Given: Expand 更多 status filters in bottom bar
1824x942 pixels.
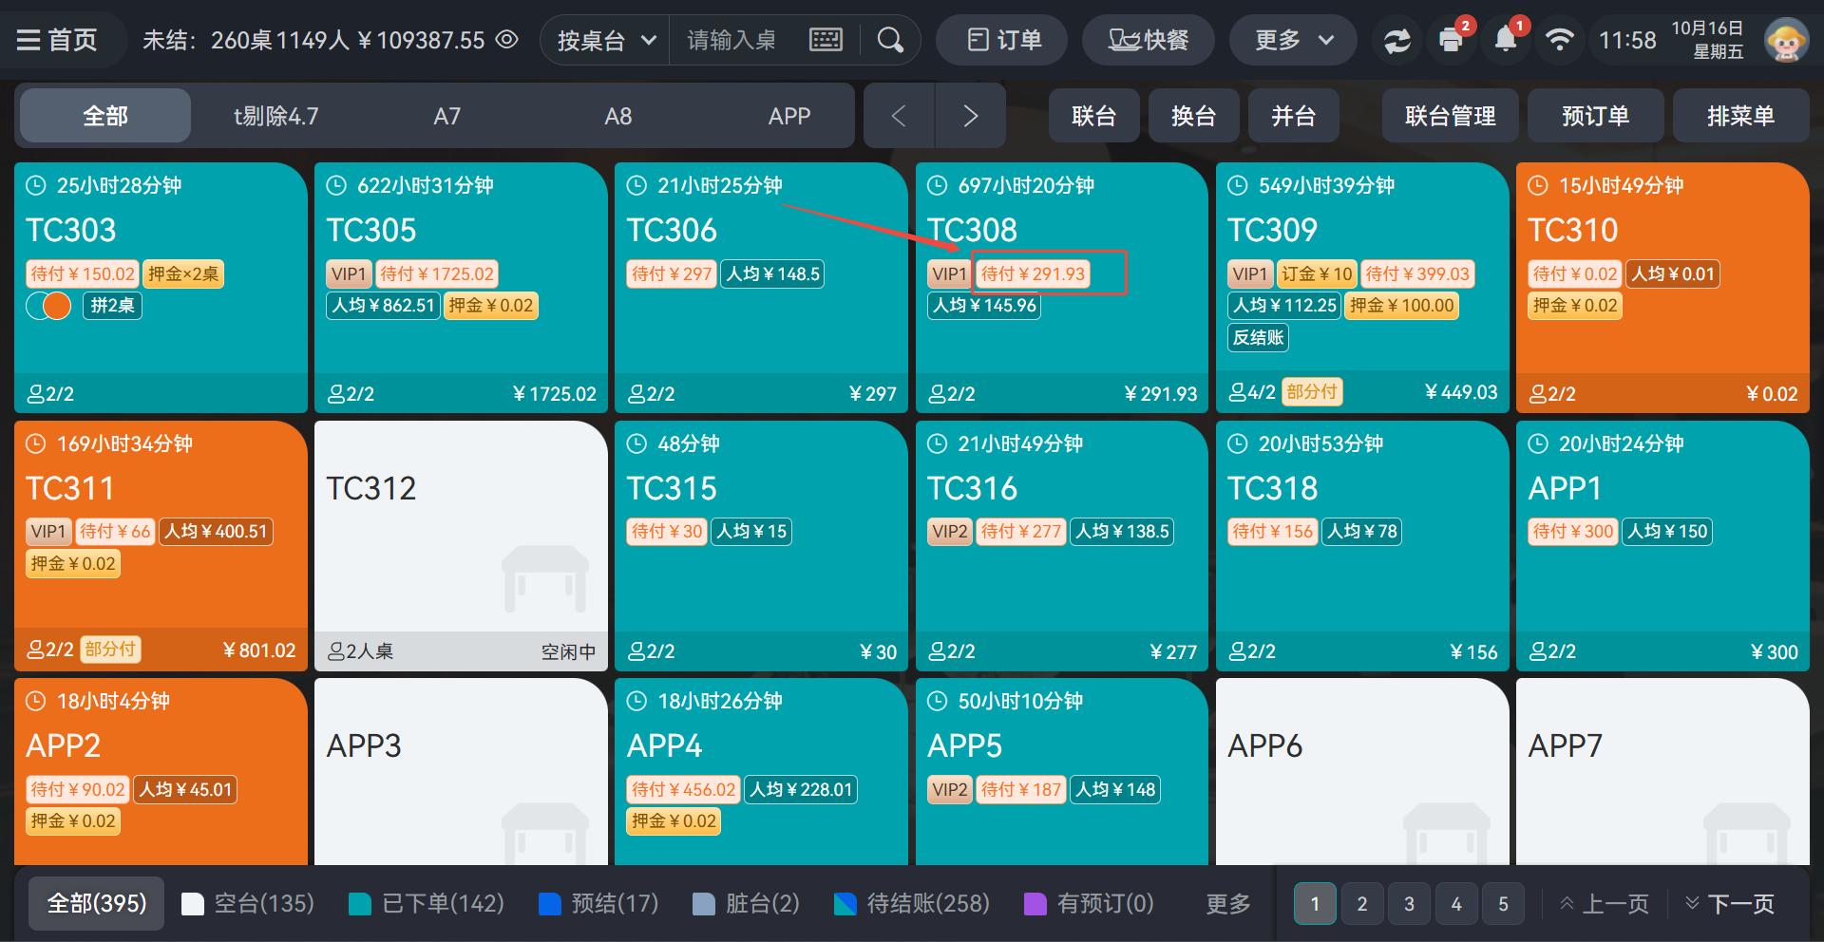Looking at the screenshot, I should point(1227,903).
